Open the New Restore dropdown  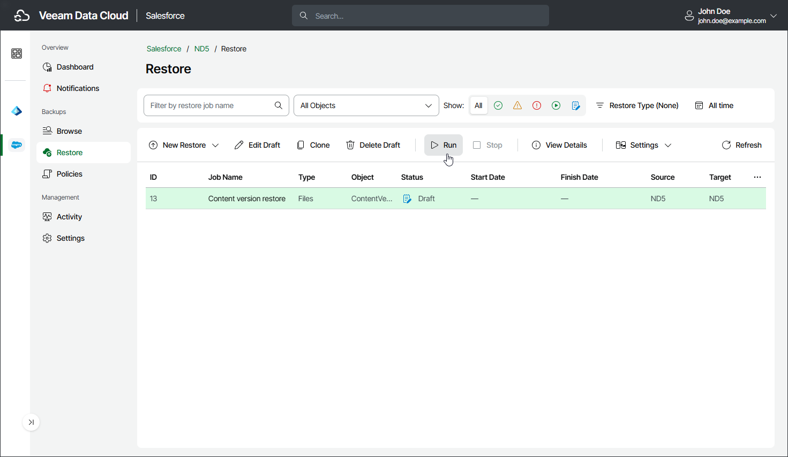click(x=184, y=145)
